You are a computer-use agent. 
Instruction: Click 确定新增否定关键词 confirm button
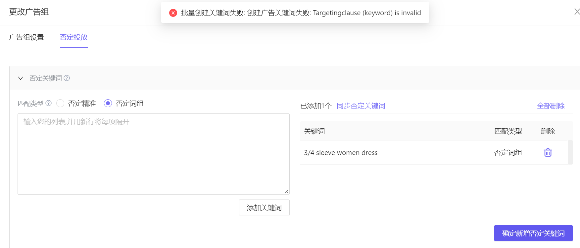pos(533,233)
